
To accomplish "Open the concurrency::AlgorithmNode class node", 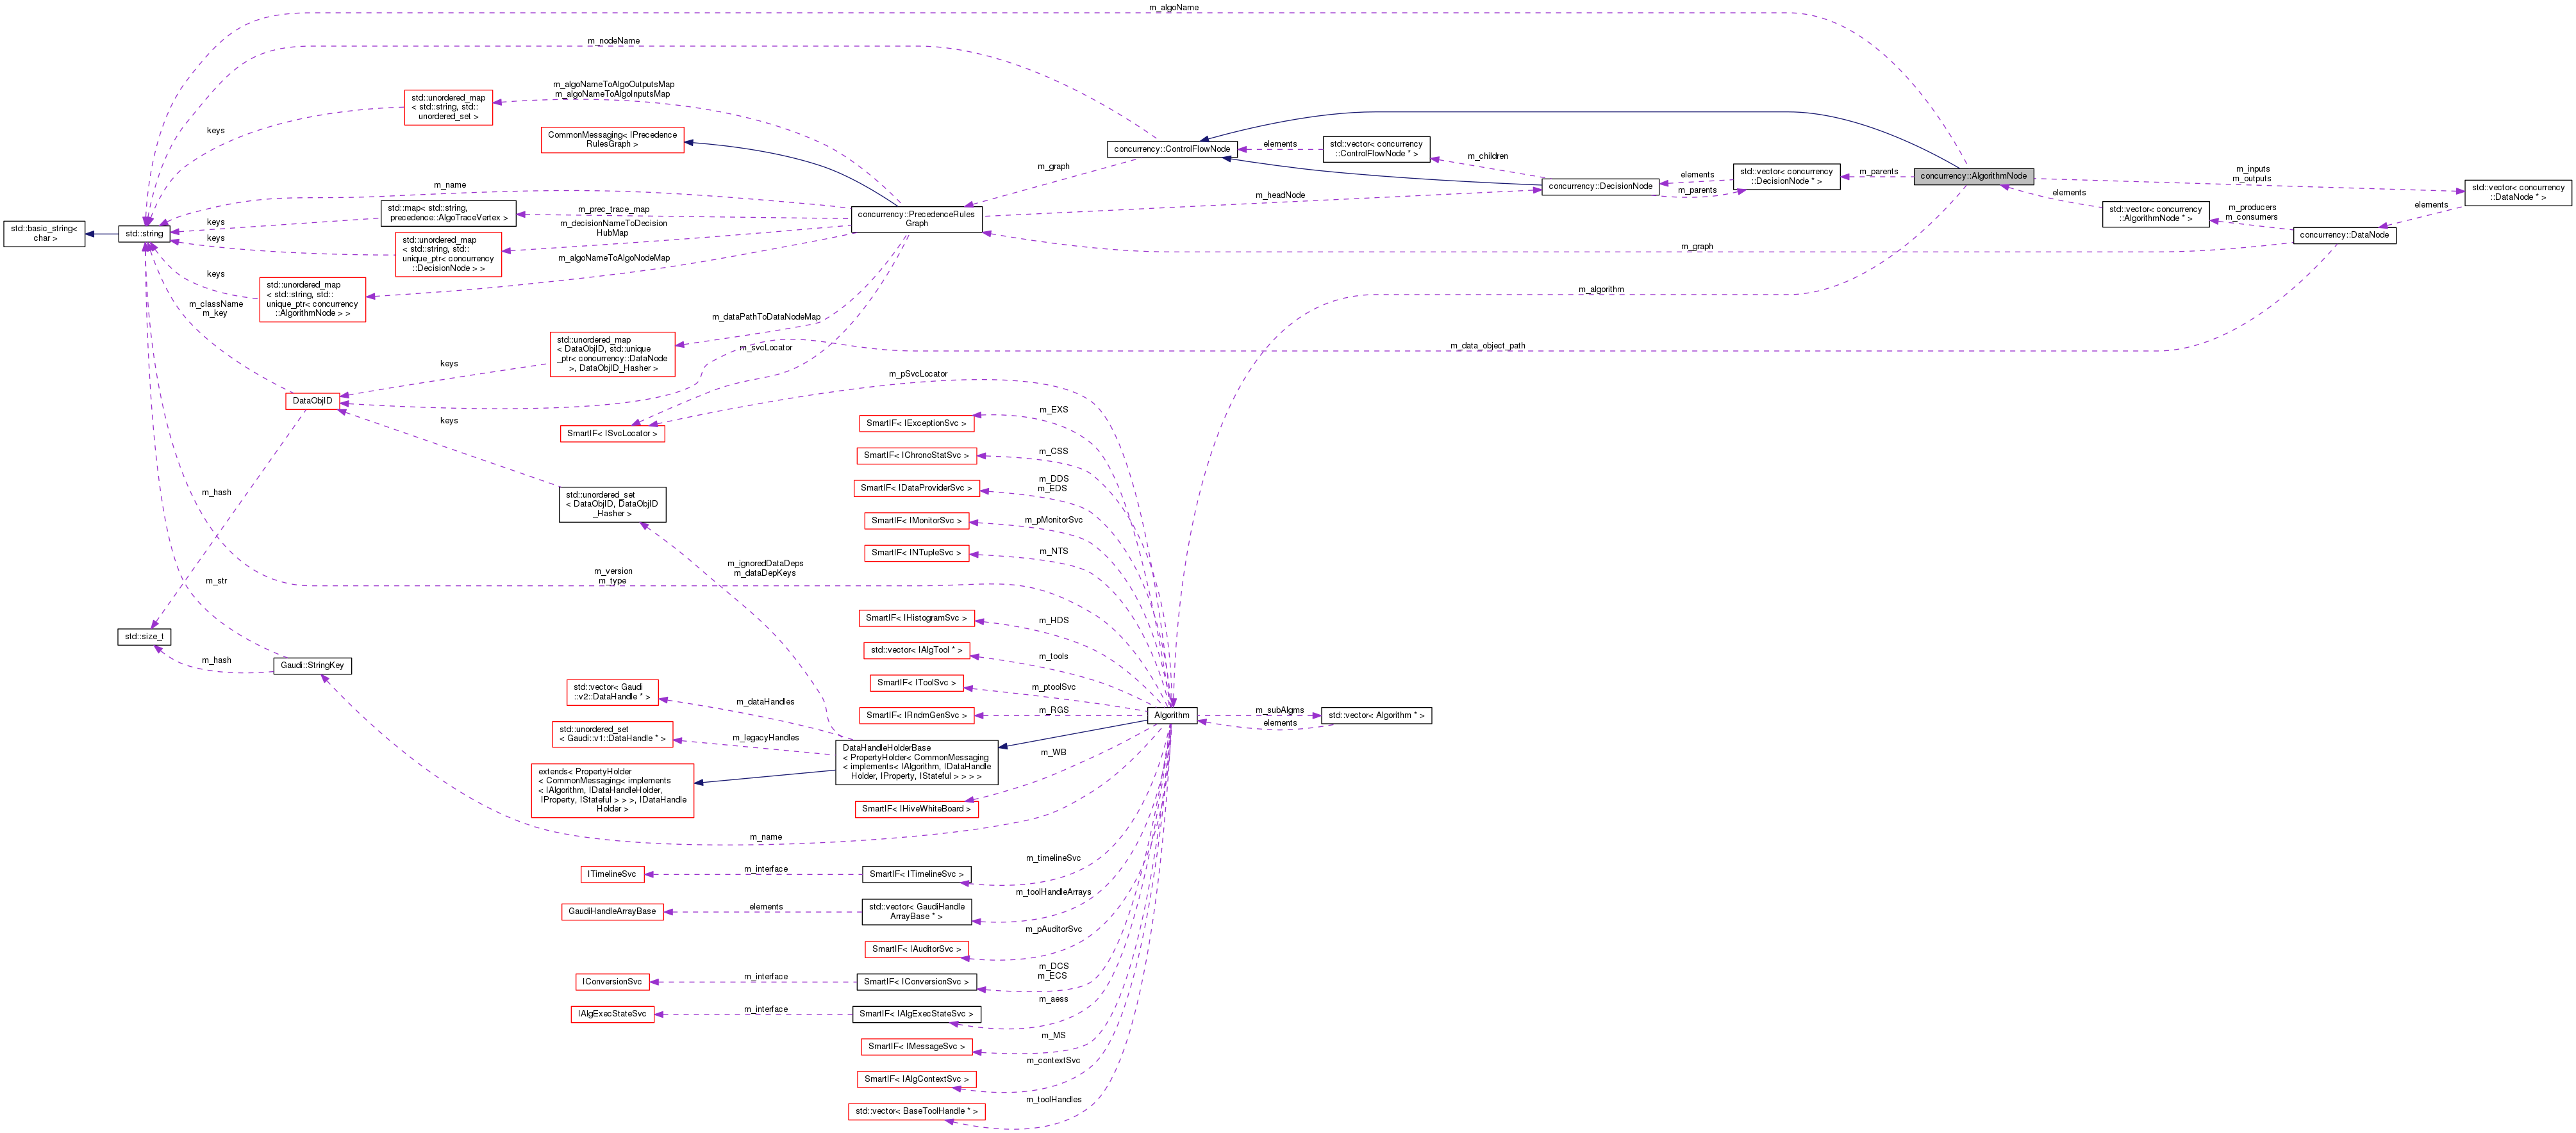I will [x=1974, y=176].
